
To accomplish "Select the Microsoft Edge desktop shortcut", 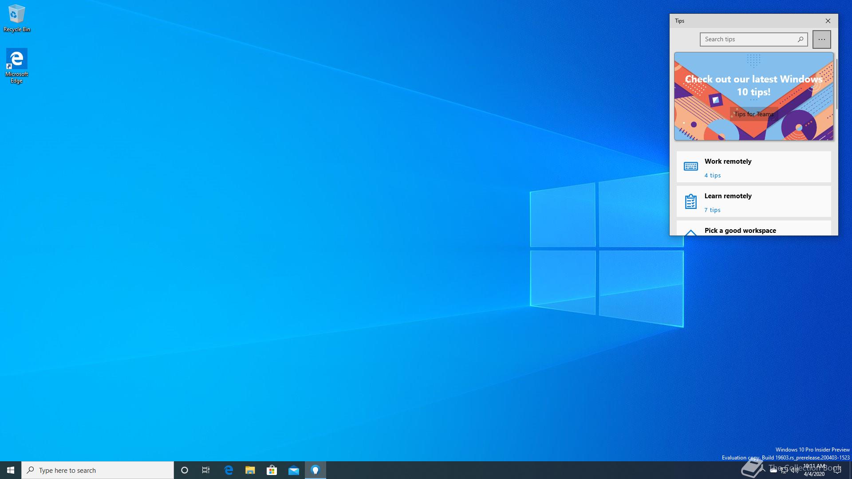I will coord(16,66).
